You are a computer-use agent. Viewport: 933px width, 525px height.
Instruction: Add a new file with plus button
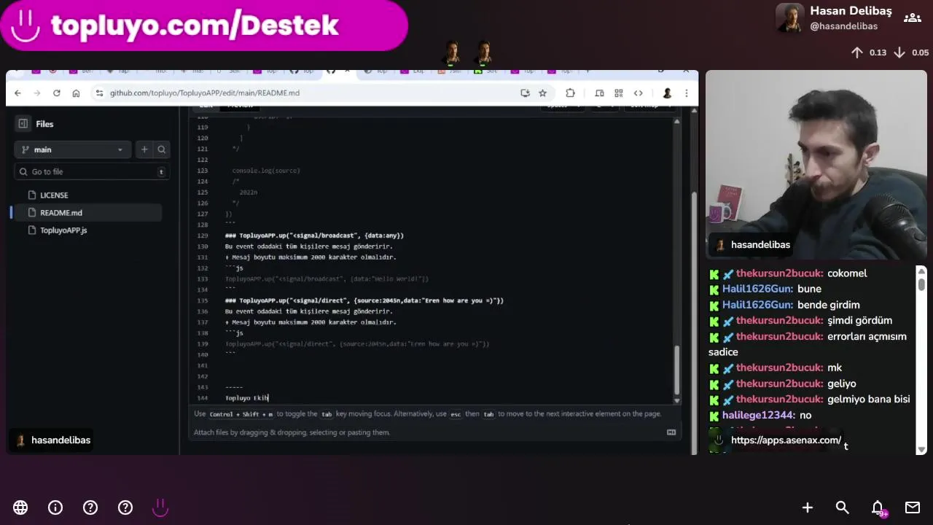pos(144,149)
